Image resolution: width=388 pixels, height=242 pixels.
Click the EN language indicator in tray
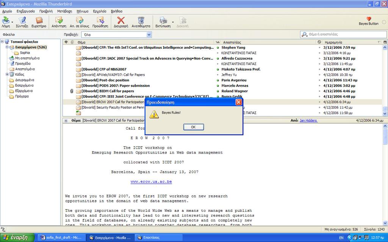coord(341,237)
